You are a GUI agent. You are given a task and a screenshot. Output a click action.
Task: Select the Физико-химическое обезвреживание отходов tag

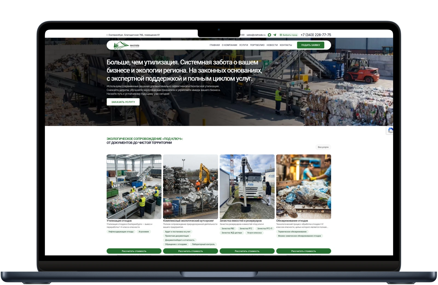click(299, 236)
